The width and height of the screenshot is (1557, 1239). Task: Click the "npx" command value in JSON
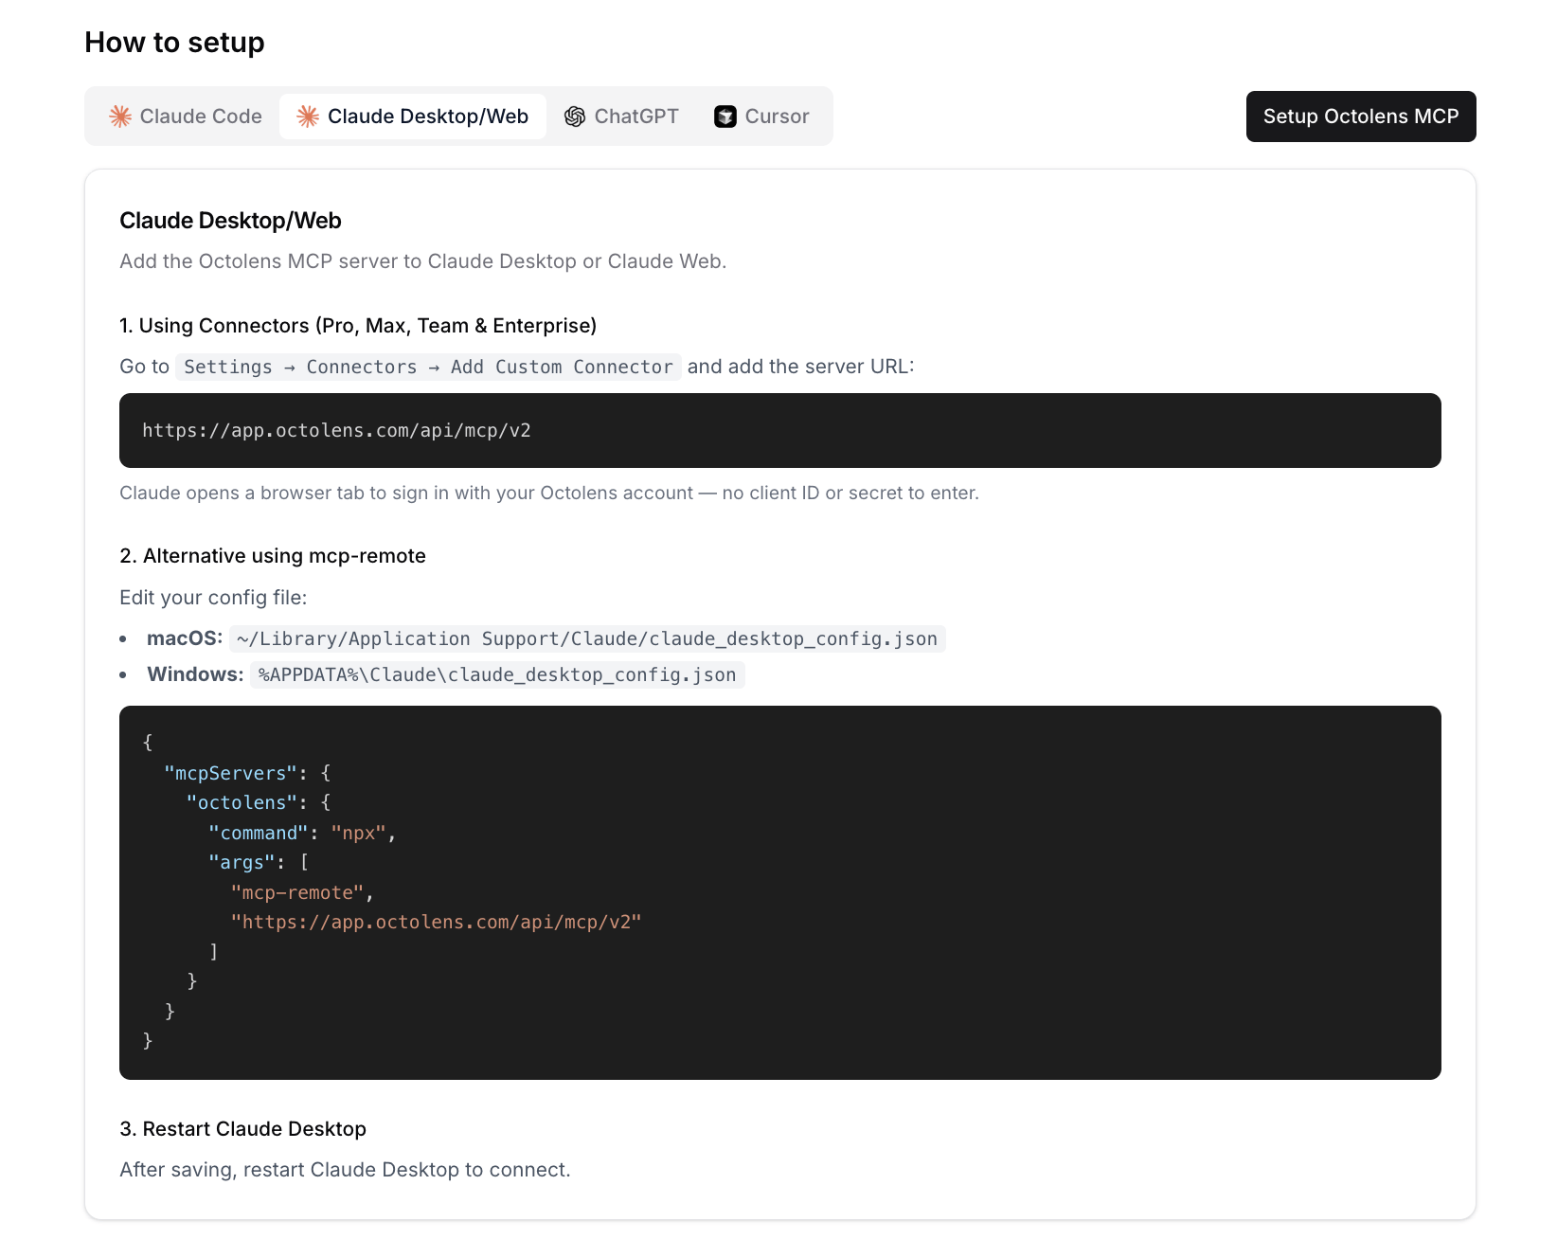click(x=359, y=833)
